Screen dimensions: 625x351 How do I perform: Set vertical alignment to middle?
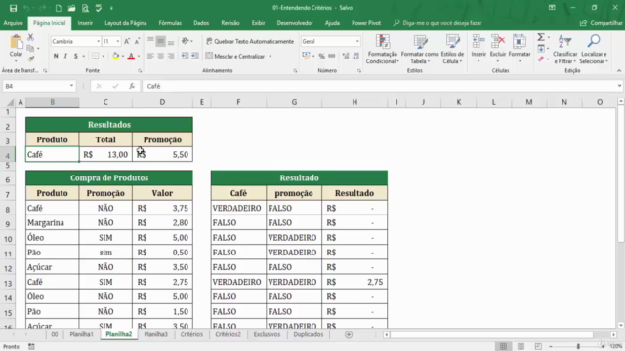point(160,41)
